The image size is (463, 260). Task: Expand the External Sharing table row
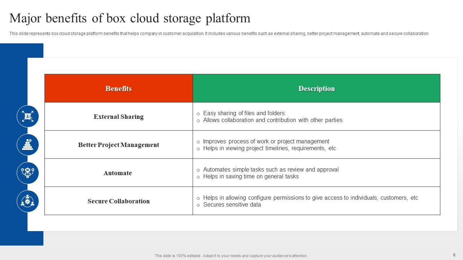119,116
